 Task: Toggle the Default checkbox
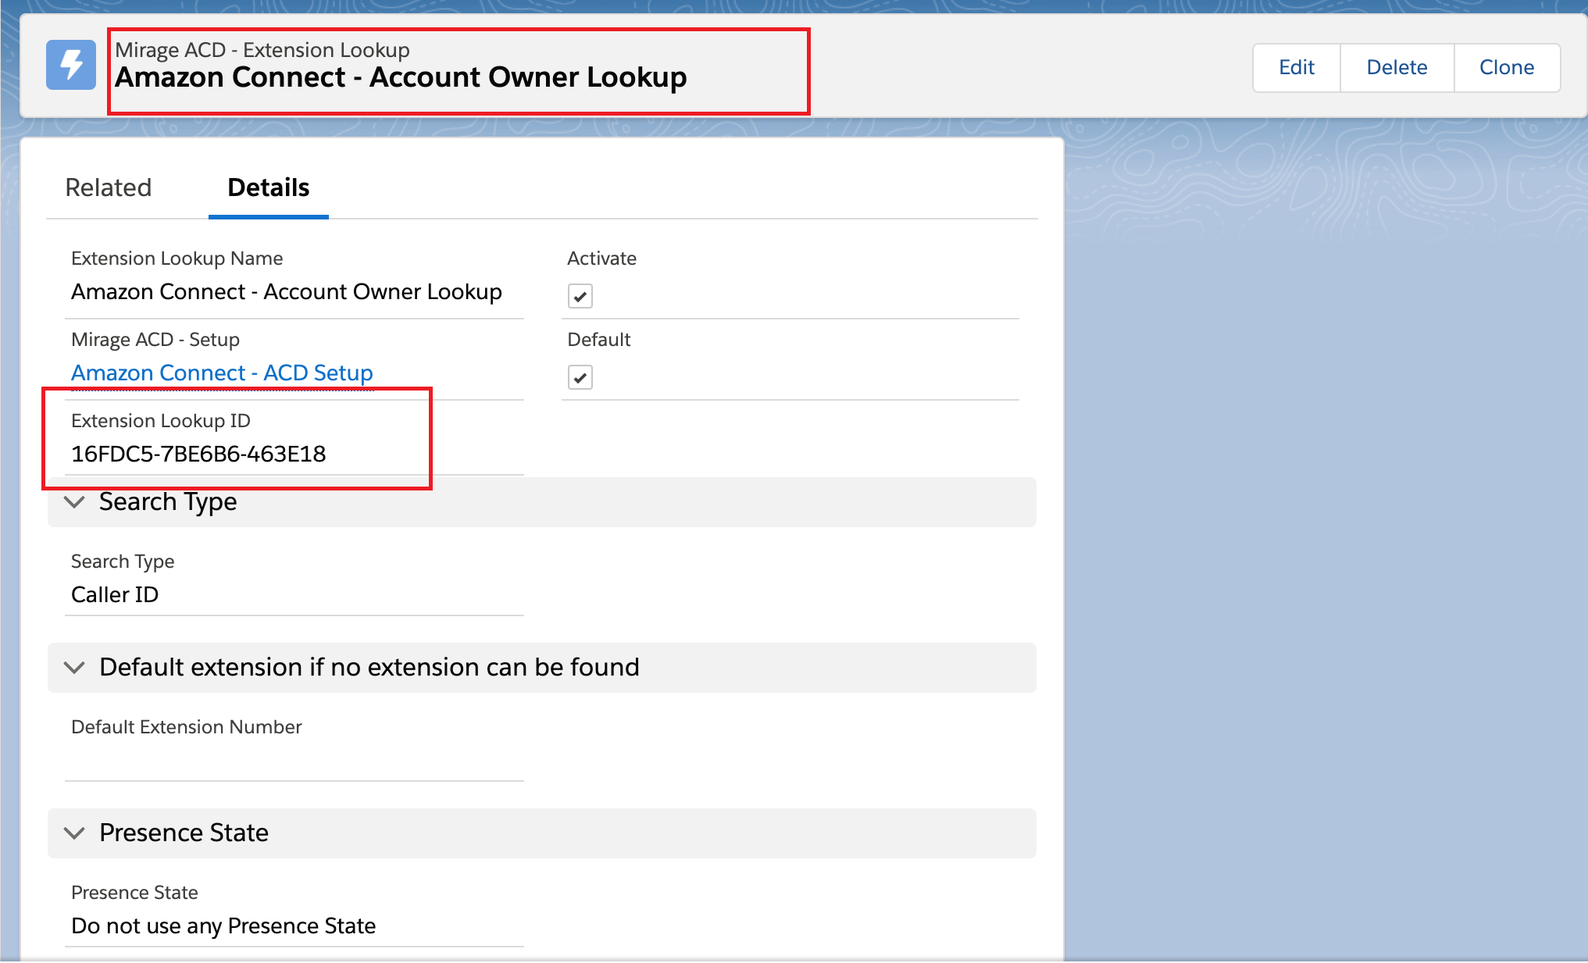click(580, 377)
